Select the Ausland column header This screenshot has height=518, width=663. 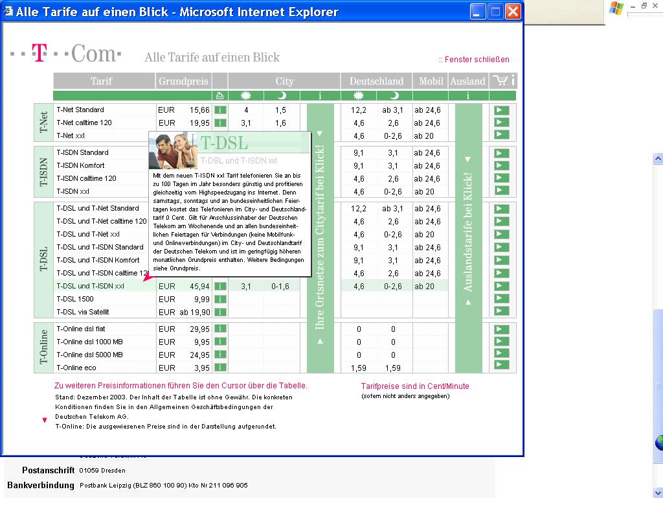tap(467, 80)
